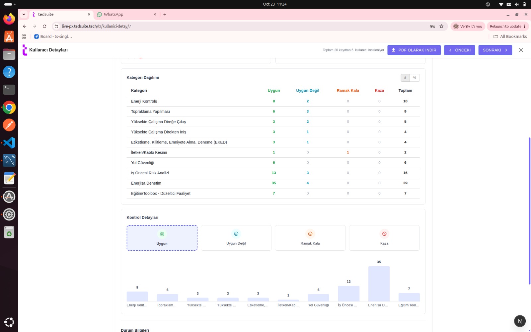Select the Uygun control detail card
Image resolution: width=531 pixels, height=332 pixels.
click(162, 238)
